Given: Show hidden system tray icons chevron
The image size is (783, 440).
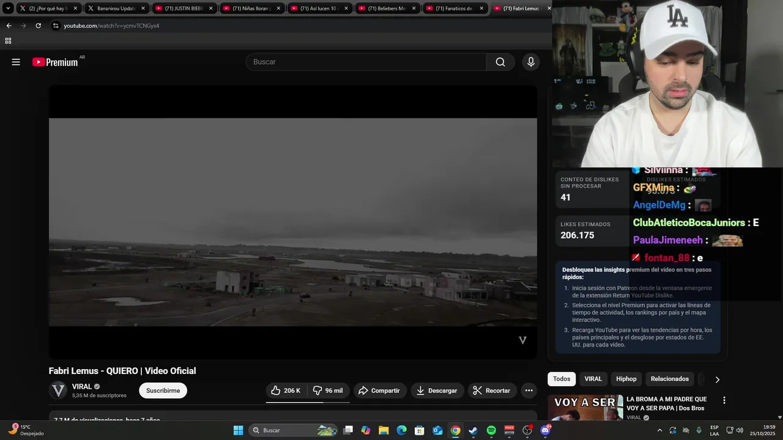Looking at the screenshot, I should [x=659, y=430].
